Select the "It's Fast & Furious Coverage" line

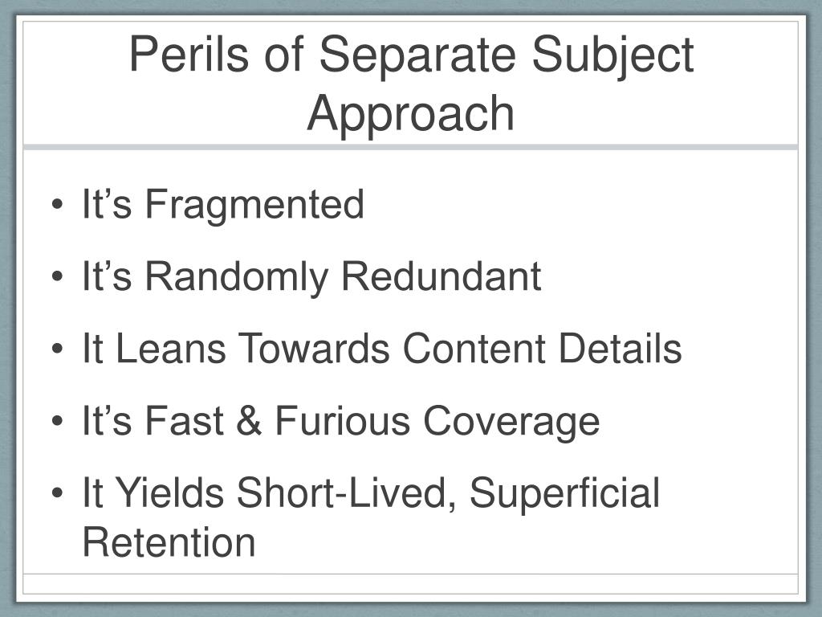[x=340, y=423]
